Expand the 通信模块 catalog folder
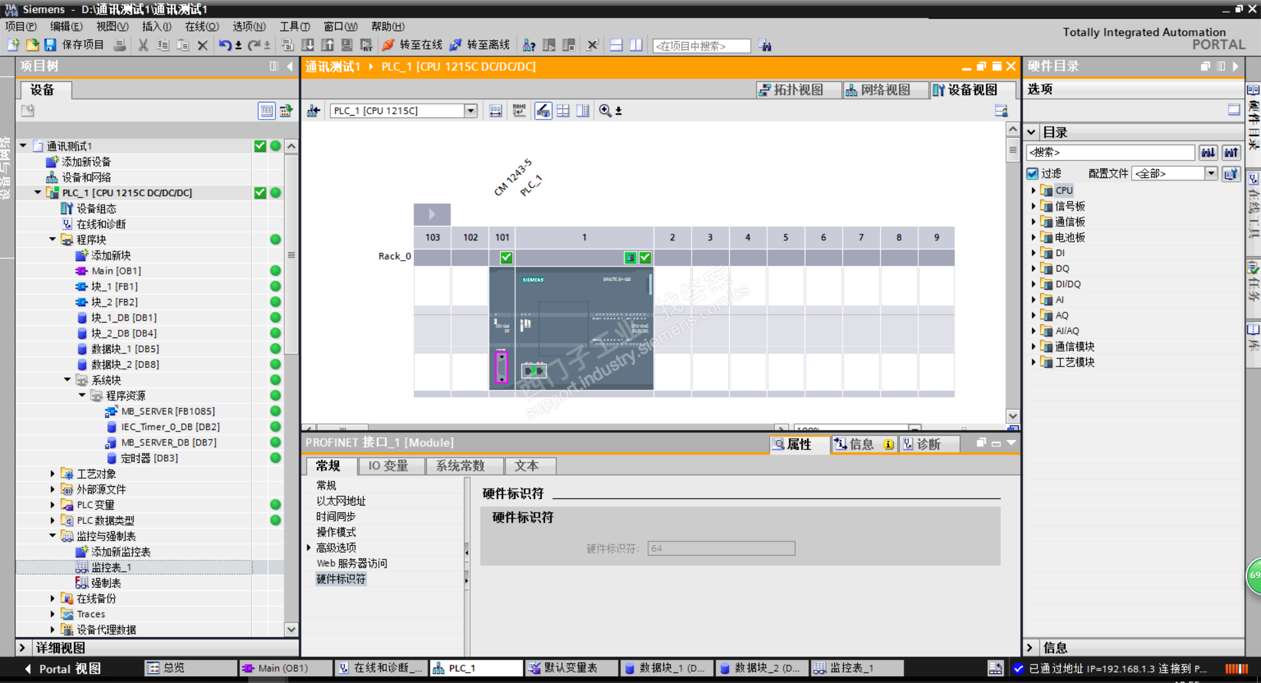The width and height of the screenshot is (1261, 683). point(1033,346)
